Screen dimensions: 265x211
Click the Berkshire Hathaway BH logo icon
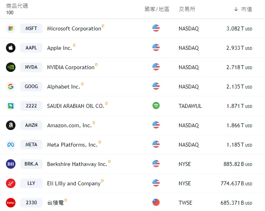coord(11,164)
